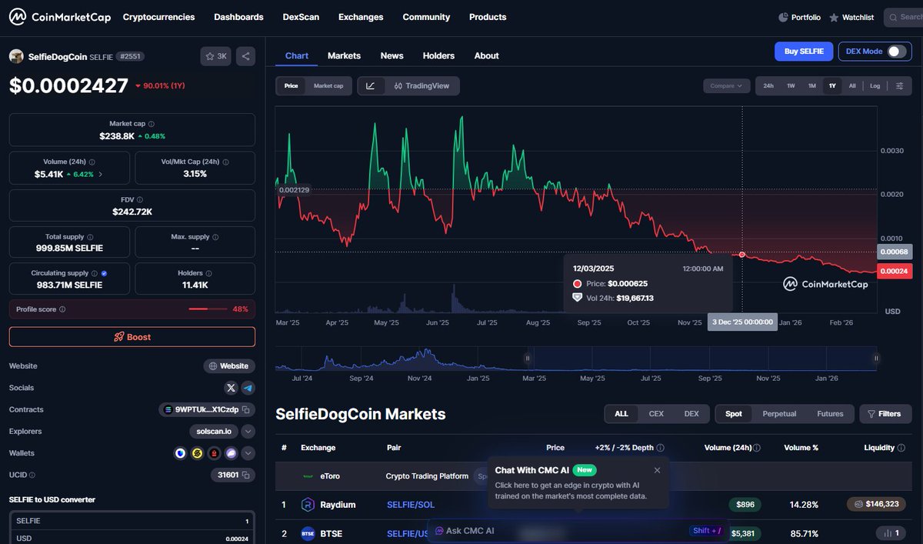Toggle the DEX Mode switch
Screen dimensions: 923x544
click(x=897, y=52)
